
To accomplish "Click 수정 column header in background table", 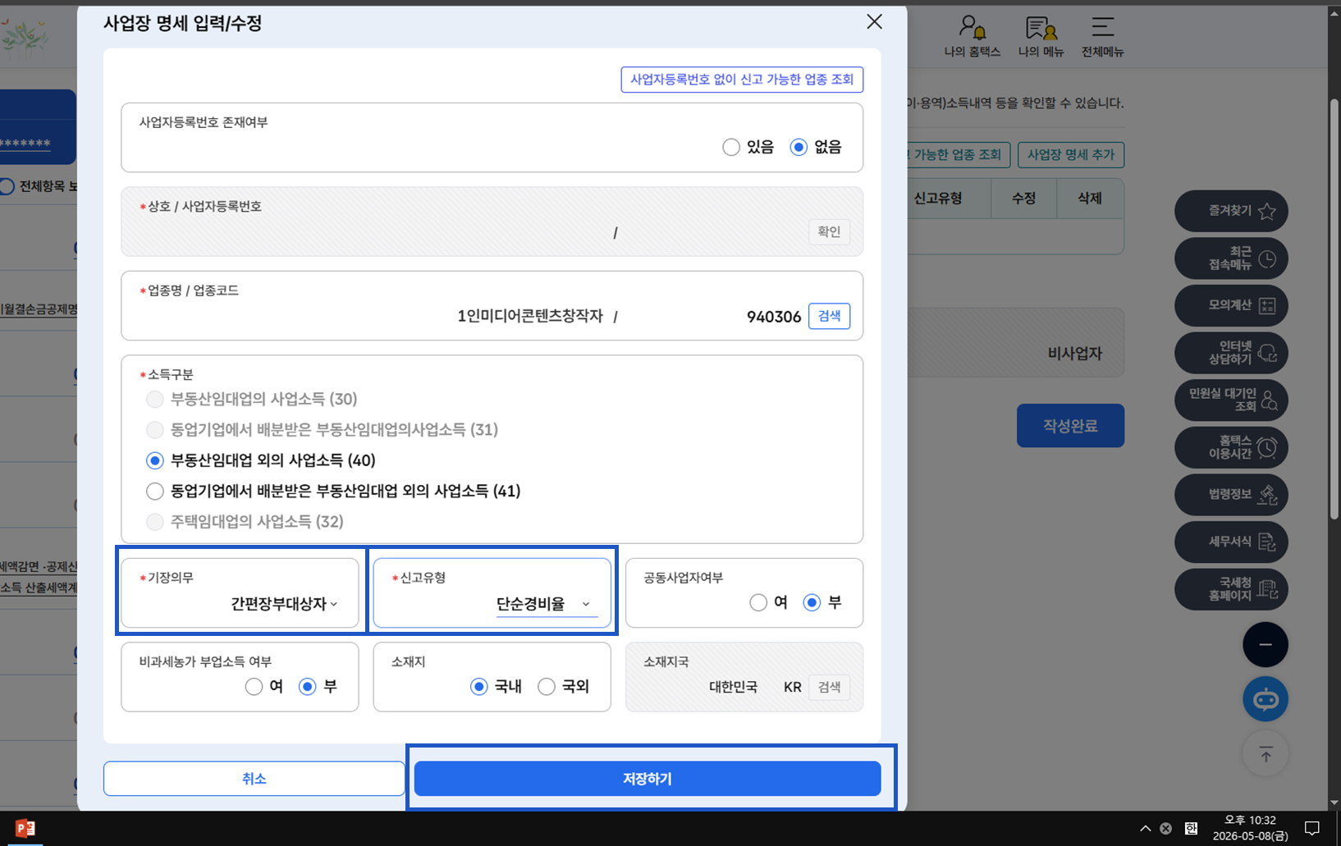I will click(1023, 199).
